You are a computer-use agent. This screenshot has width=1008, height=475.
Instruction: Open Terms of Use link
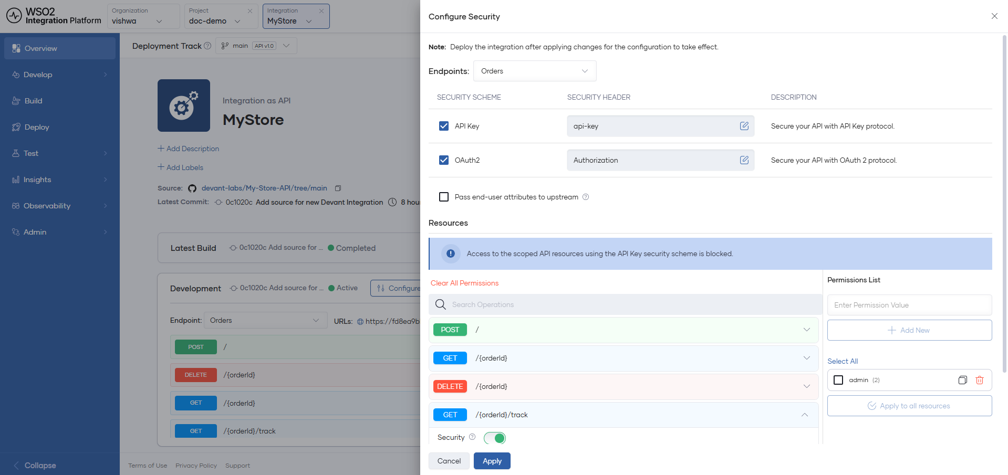(148, 466)
